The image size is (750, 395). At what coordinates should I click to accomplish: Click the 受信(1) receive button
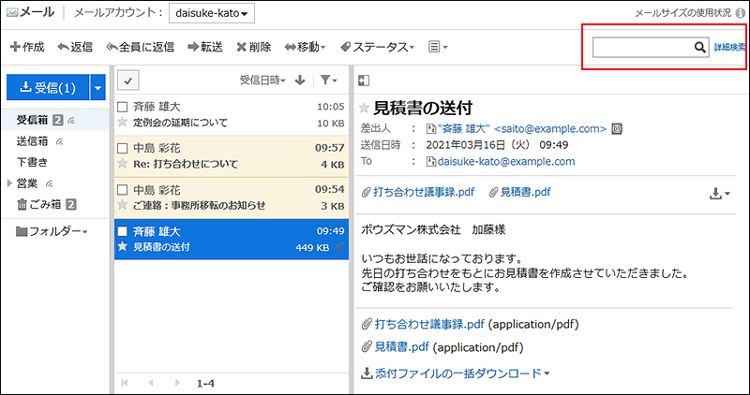coord(47,89)
